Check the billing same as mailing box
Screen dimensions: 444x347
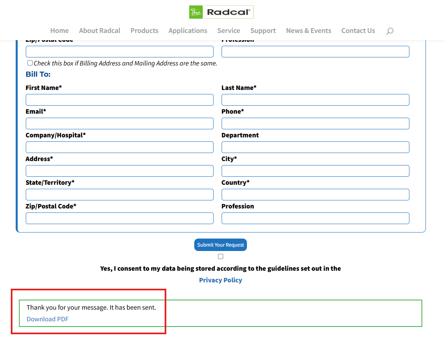pyautogui.click(x=30, y=63)
